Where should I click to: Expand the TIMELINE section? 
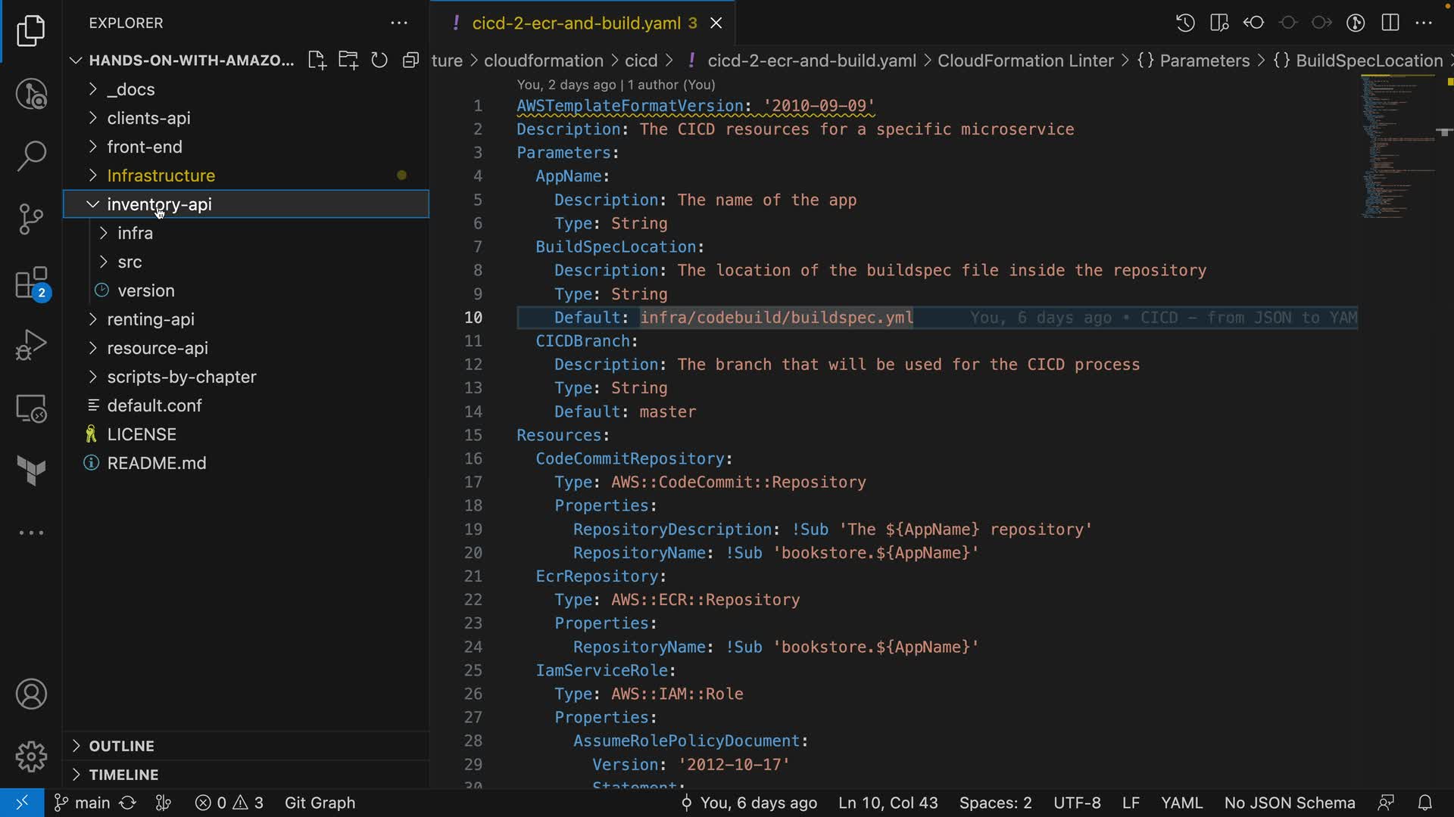(123, 775)
